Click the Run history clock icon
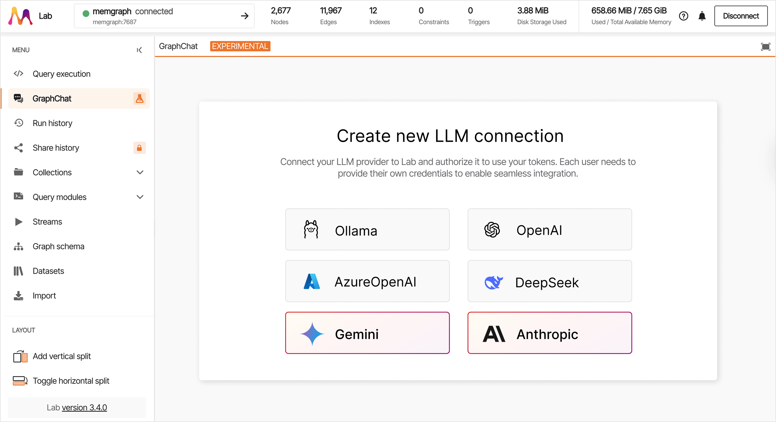The height and width of the screenshot is (422, 776). 18,123
